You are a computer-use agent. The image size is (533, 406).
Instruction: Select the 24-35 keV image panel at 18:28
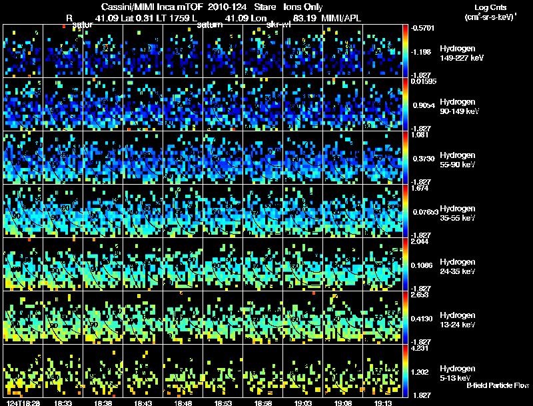(x=23, y=265)
